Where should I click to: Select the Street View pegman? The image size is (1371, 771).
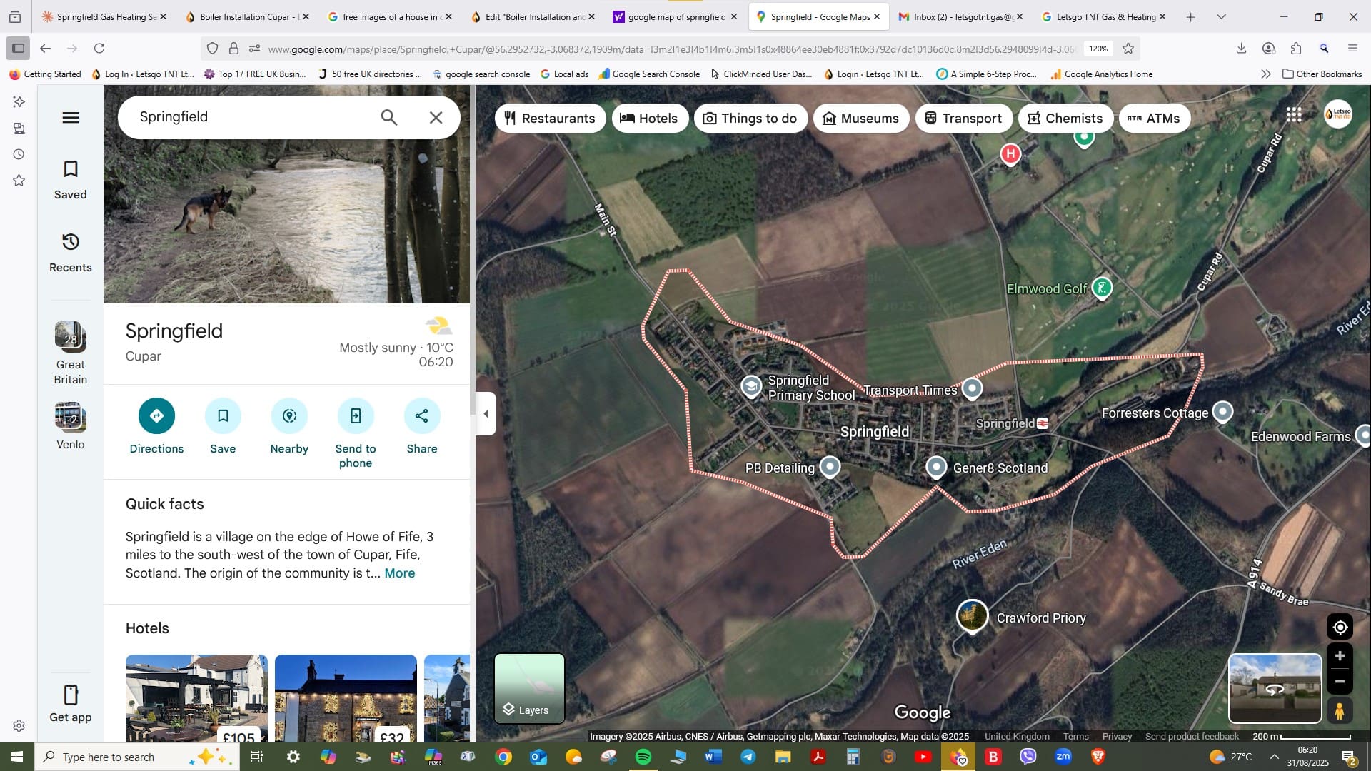click(1340, 711)
